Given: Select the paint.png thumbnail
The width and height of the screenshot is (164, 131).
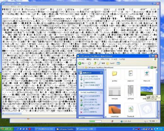Looking at the screenshot, I should pyautogui.click(x=131, y=91).
